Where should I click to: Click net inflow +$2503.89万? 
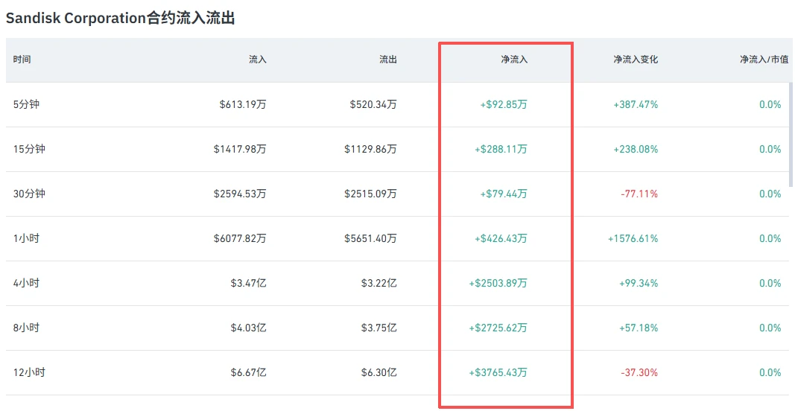(x=498, y=283)
